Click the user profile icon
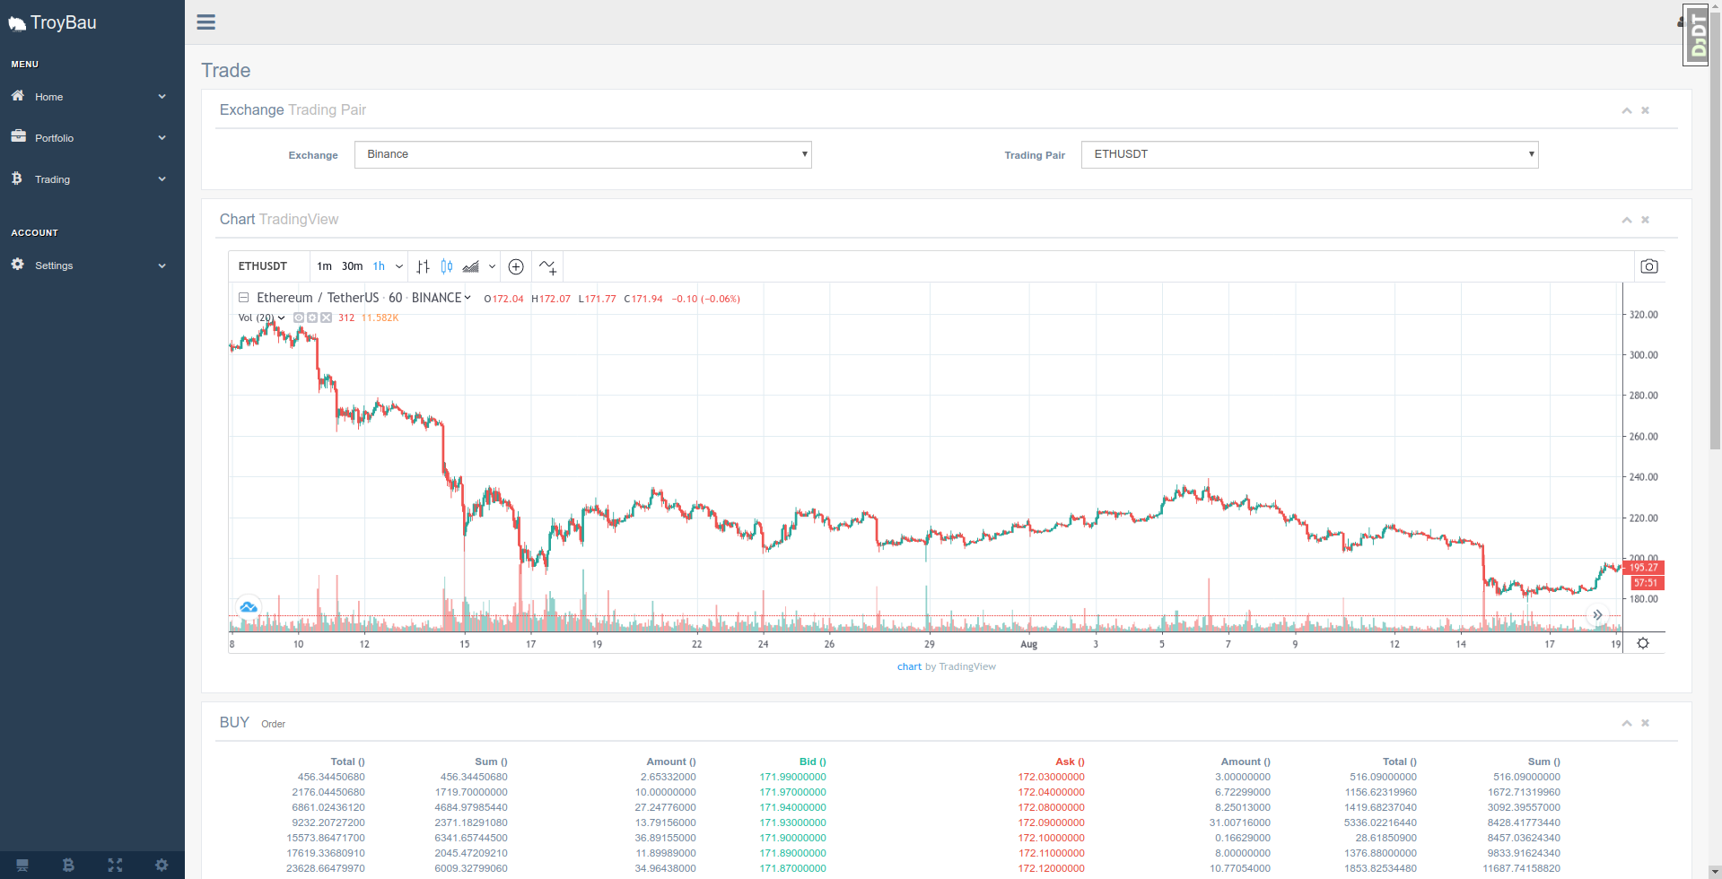This screenshot has height=879, width=1722. pos(1680,22)
